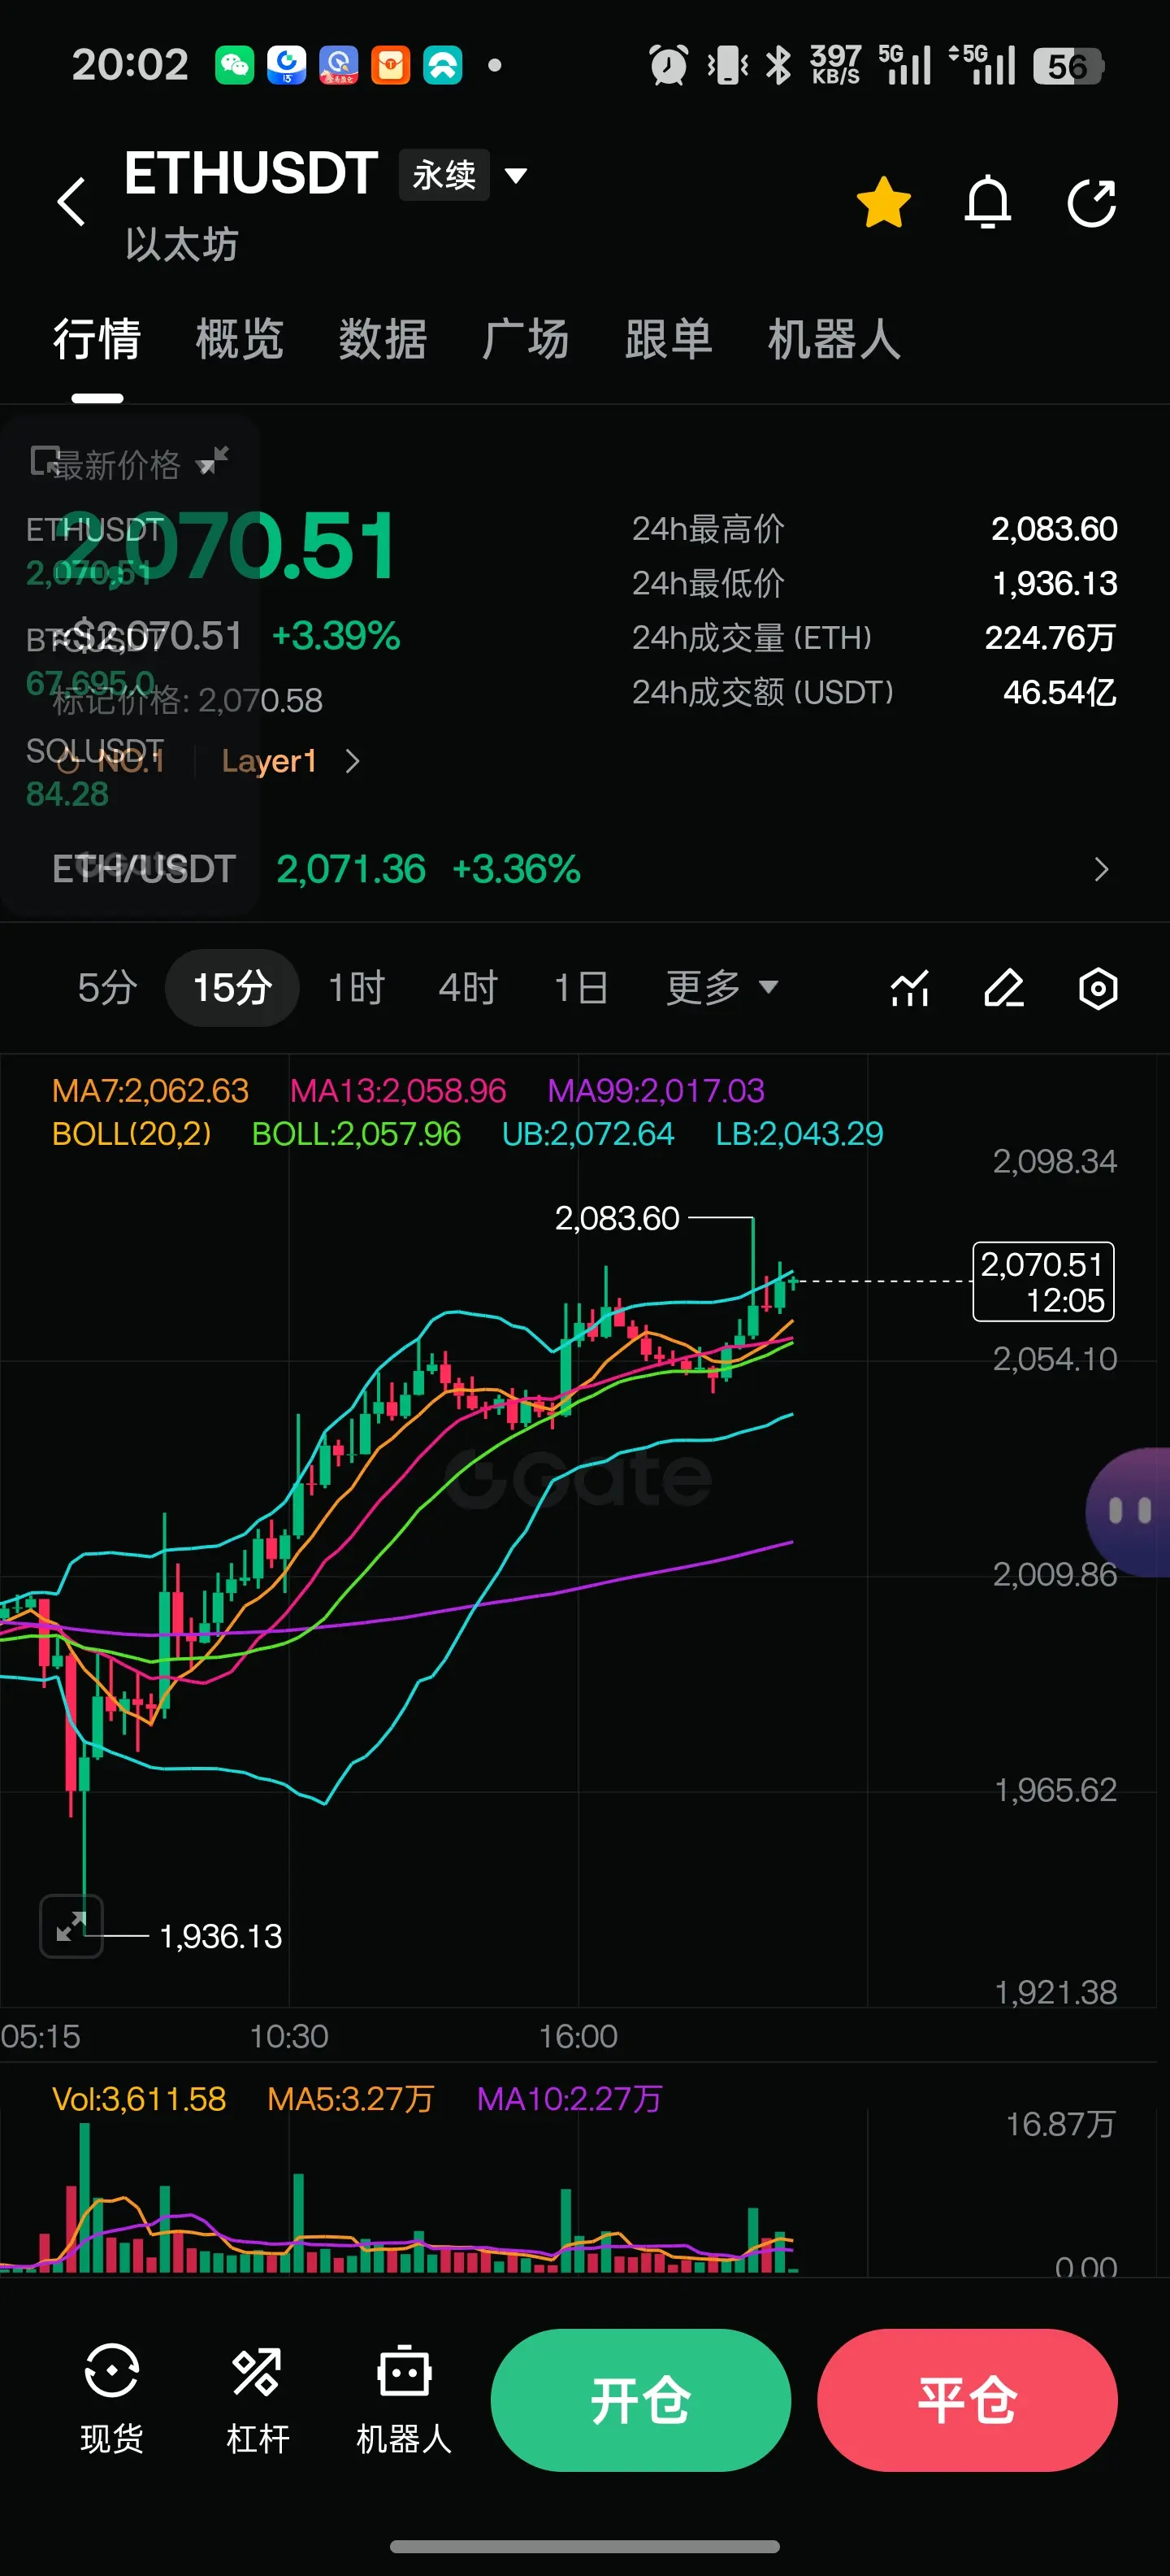The height and width of the screenshot is (2576, 1170).
Task: Tap the Bluetooth status icon
Action: (778, 66)
